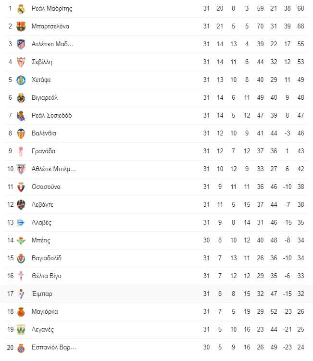Click the Getafe crest icon
This screenshot has height=361, width=313.
(x=21, y=80)
